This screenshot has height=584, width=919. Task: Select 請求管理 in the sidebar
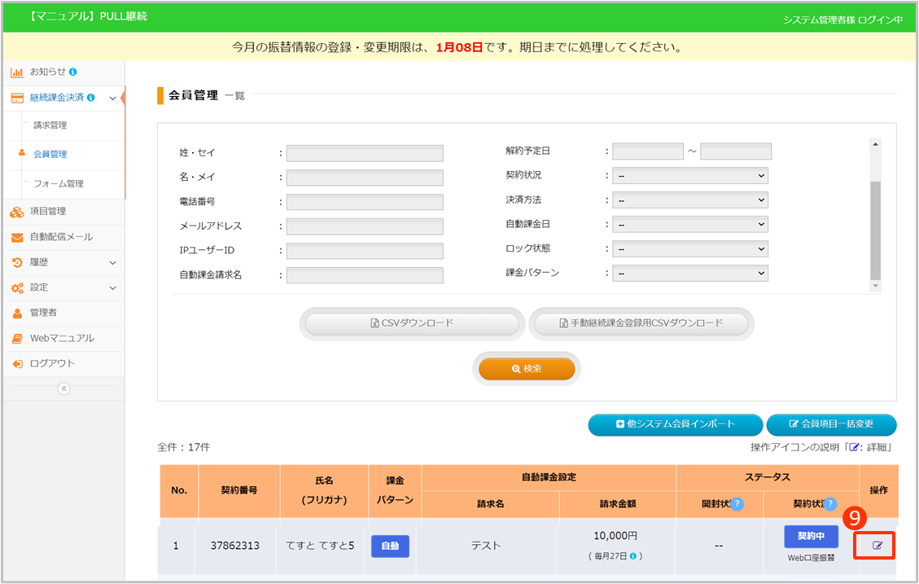50,125
